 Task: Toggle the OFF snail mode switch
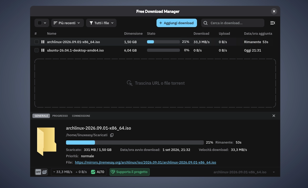point(41,172)
